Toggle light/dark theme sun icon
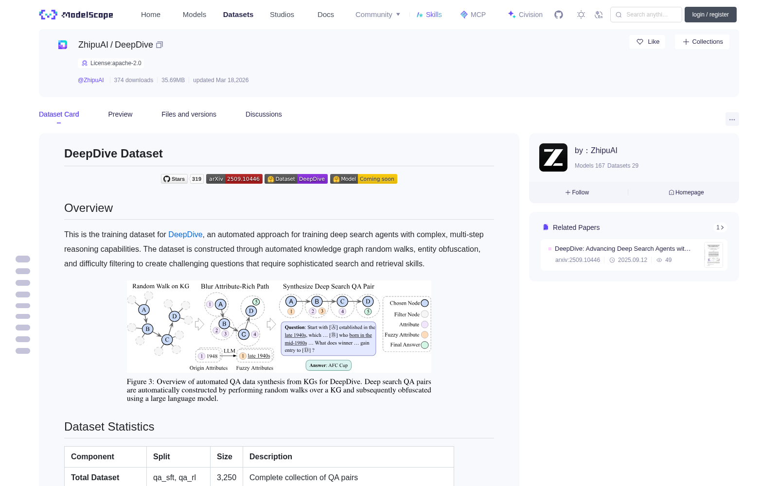 581,15
